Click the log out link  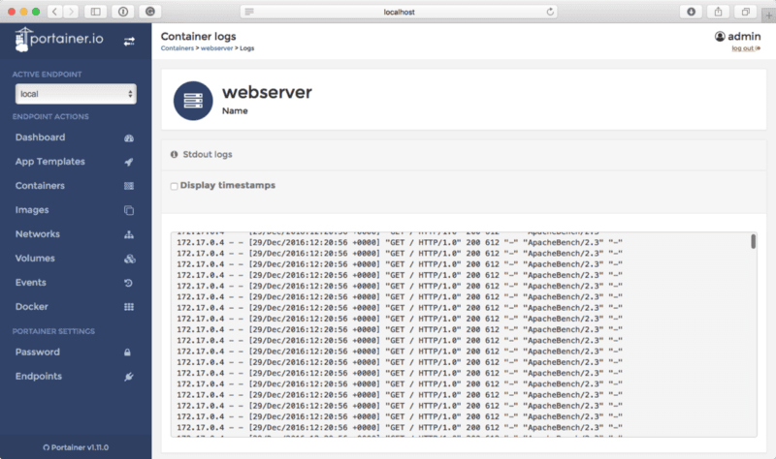pyautogui.click(x=744, y=48)
